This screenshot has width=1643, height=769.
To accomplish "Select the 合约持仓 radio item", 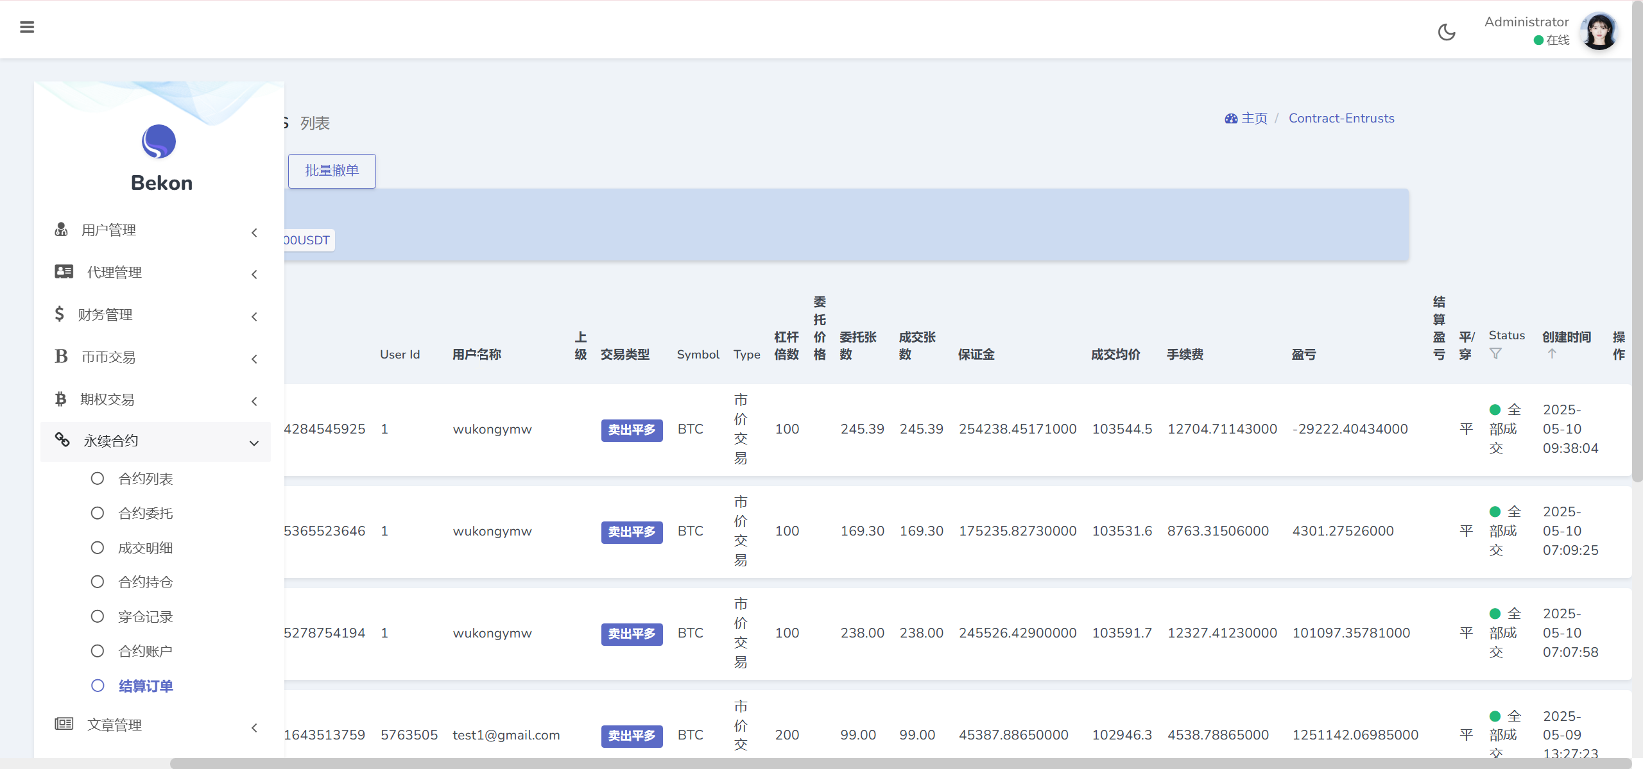I will coord(98,582).
